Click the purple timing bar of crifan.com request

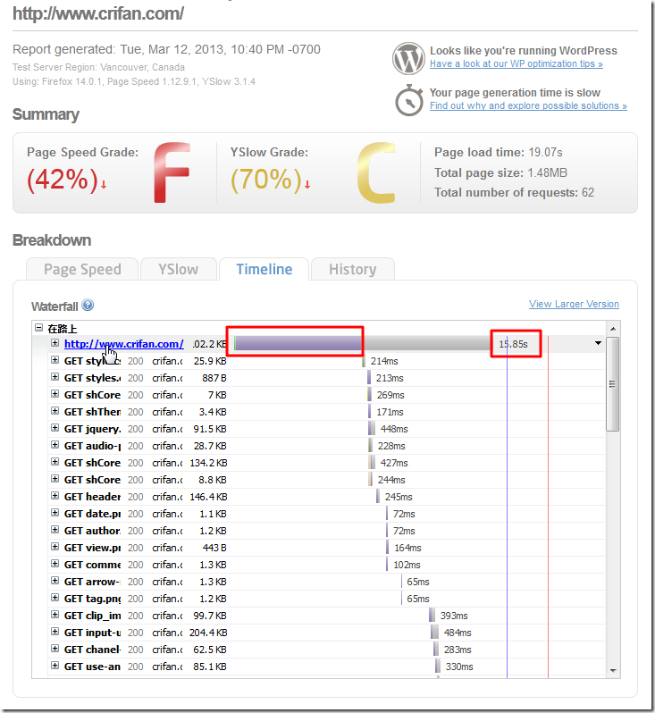298,343
